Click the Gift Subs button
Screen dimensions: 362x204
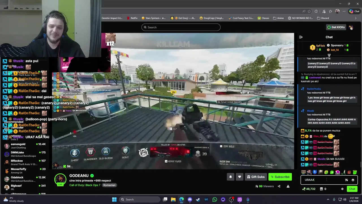[256, 177]
